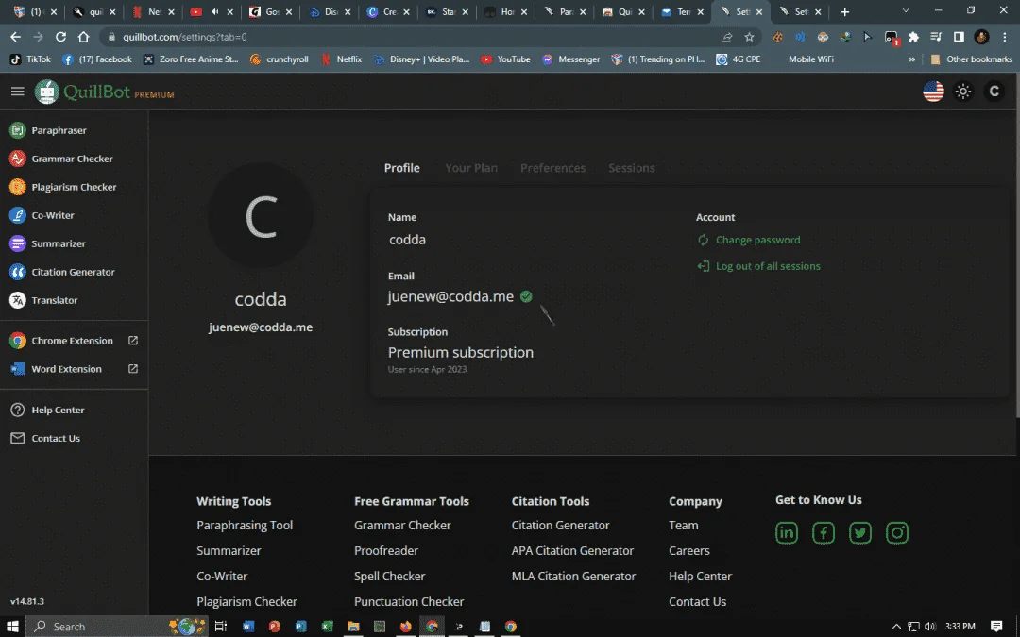Open File Explorer from the taskbar
Viewport: 1020px width, 637px height.
click(x=353, y=627)
